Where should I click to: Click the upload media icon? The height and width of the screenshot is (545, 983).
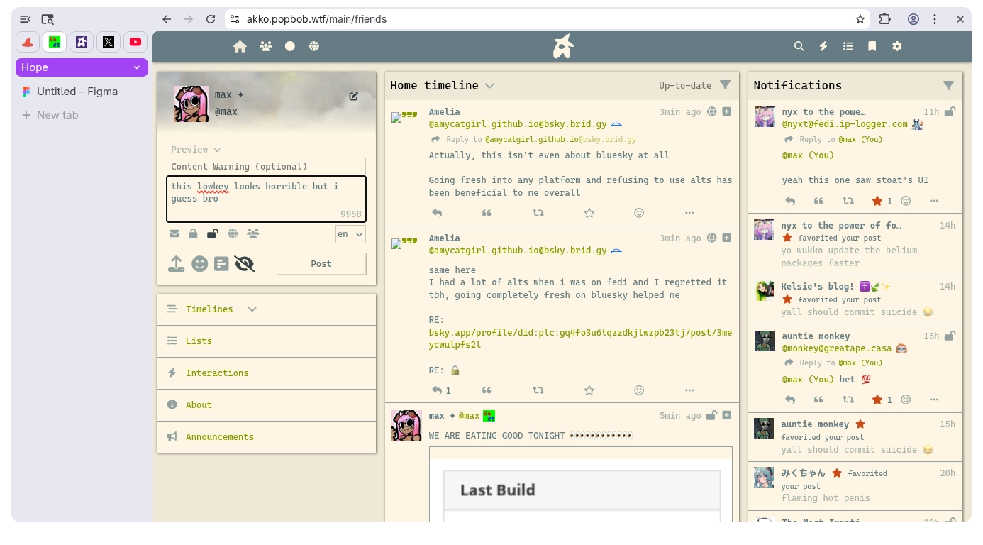coord(177,264)
